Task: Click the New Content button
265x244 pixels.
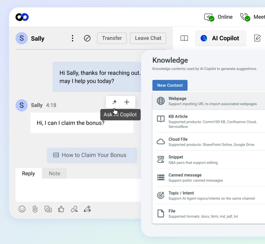Action: pyautogui.click(x=170, y=85)
